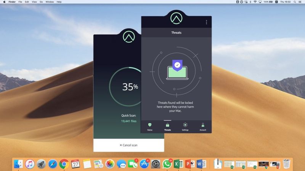Open Spotlight search magnifier
This screenshot has width=305, height=171.
(295, 2)
